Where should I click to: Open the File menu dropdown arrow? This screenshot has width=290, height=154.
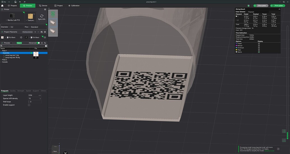[x=9, y=2]
